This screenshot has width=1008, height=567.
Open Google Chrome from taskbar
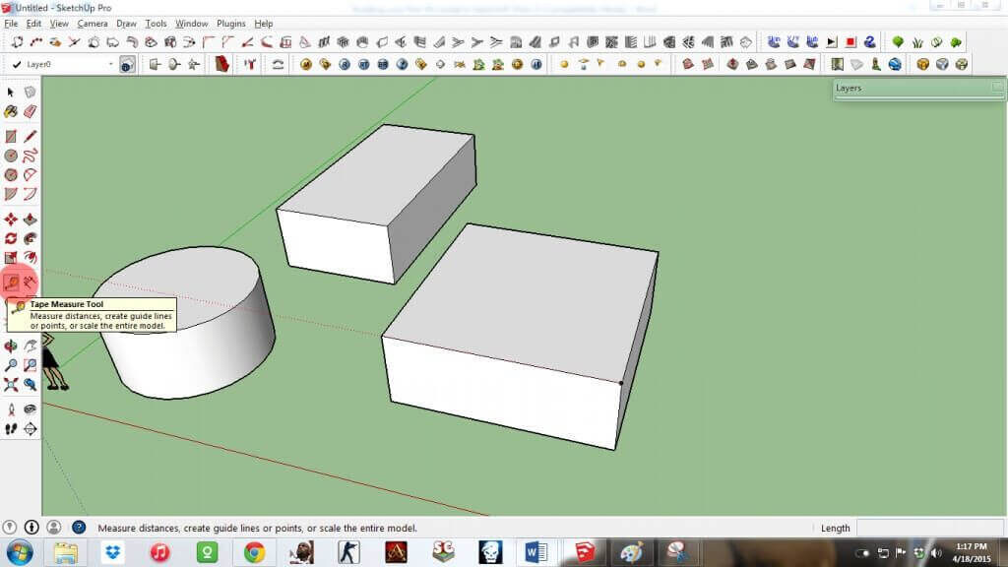254,552
